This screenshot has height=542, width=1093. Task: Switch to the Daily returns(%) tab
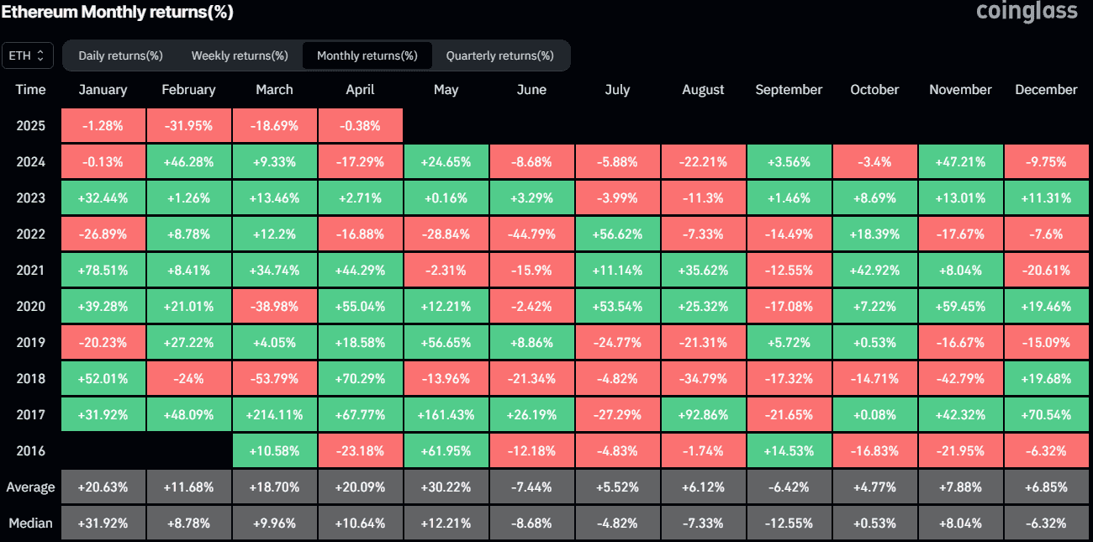click(120, 55)
